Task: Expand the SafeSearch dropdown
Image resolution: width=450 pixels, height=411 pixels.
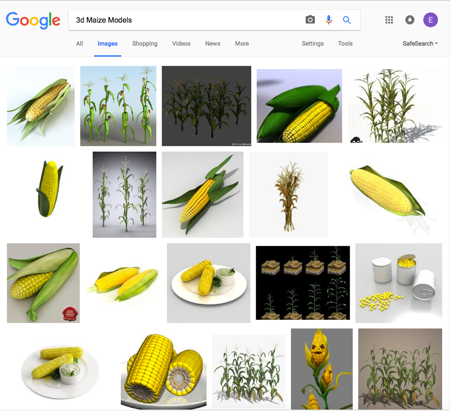Action: (x=420, y=44)
